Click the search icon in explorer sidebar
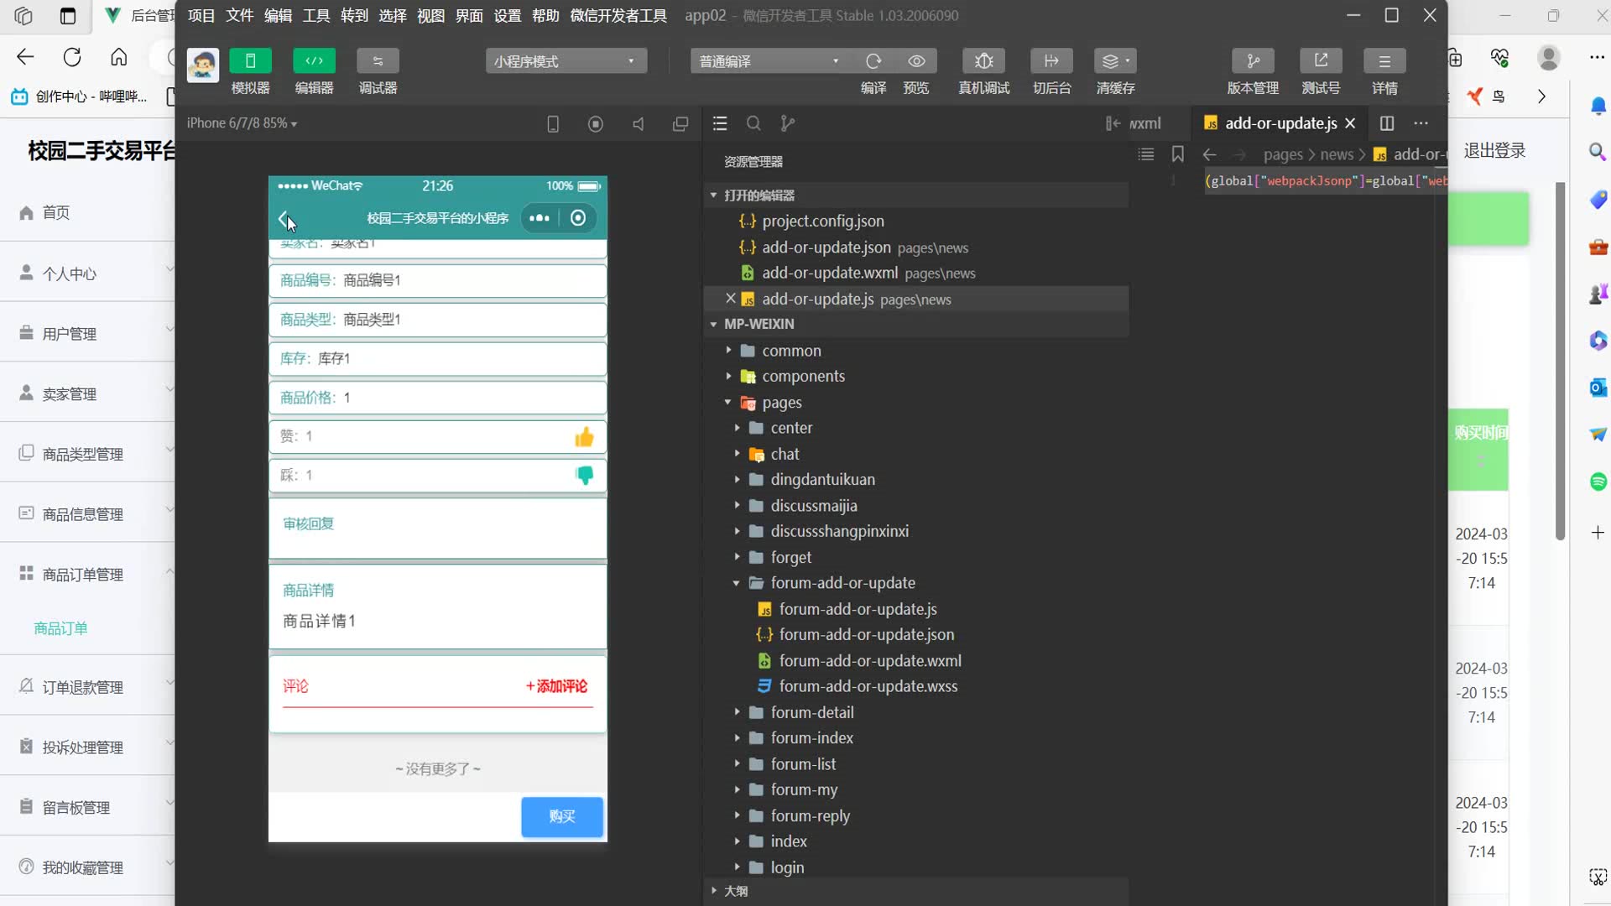Image resolution: width=1611 pixels, height=906 pixels. pos(753,123)
